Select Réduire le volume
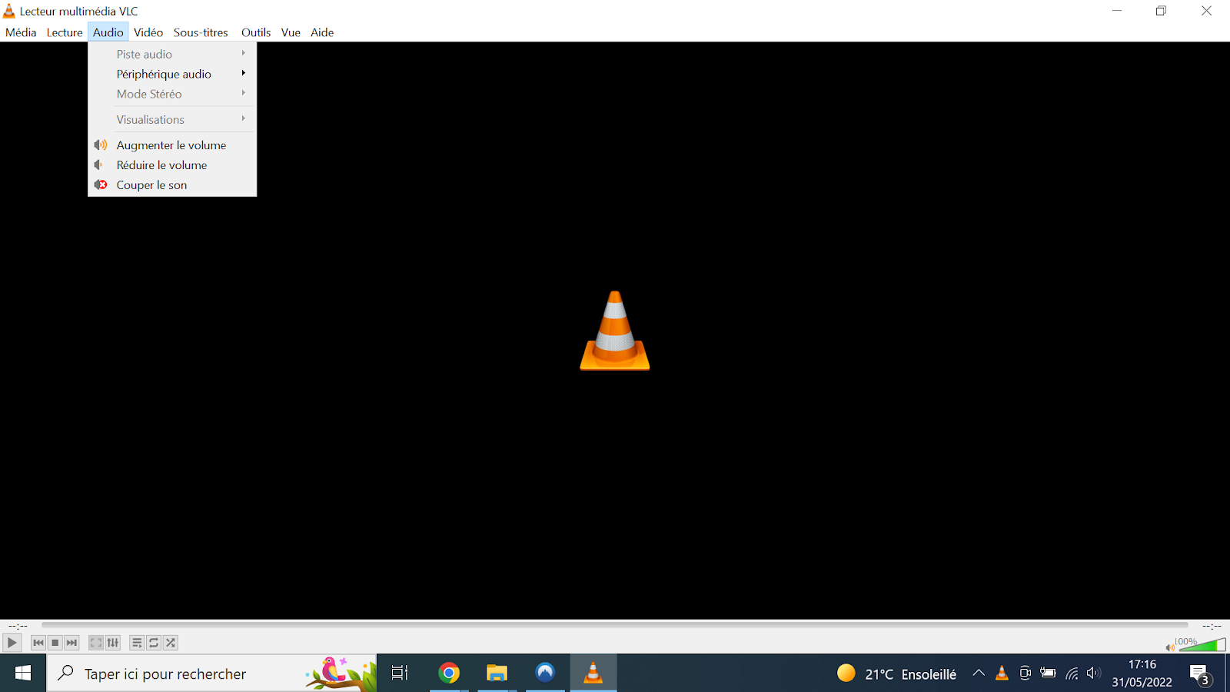Viewport: 1230px width, 692px height. 172,165
